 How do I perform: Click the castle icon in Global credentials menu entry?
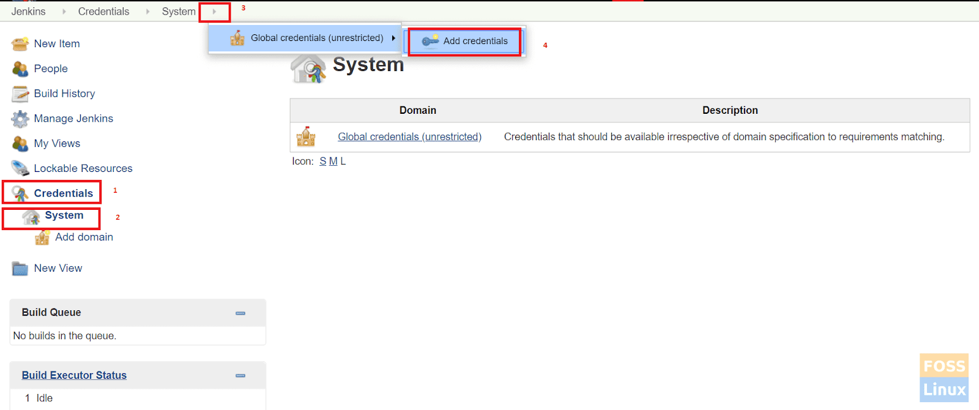tap(237, 38)
